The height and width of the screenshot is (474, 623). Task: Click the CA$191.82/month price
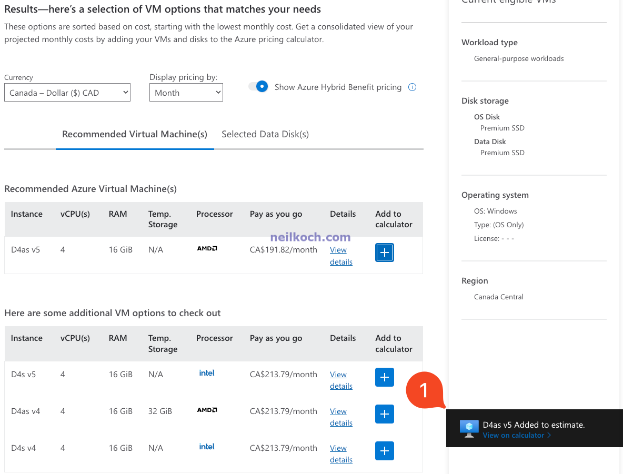pos(283,250)
